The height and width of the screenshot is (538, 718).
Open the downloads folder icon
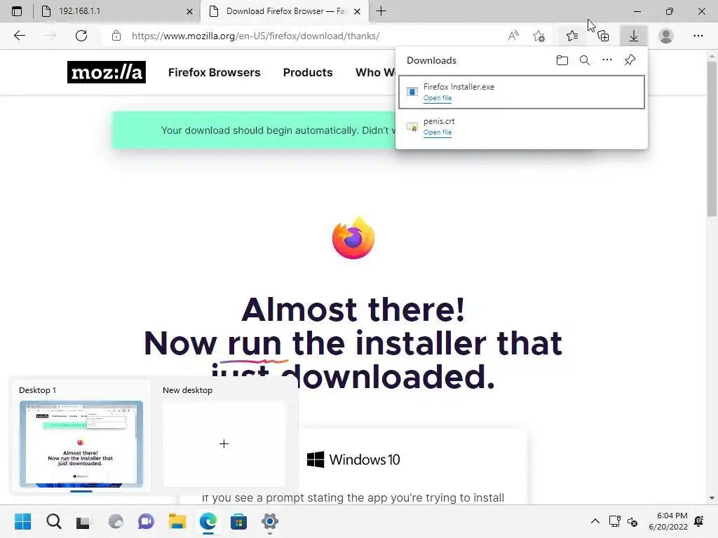[x=562, y=60]
